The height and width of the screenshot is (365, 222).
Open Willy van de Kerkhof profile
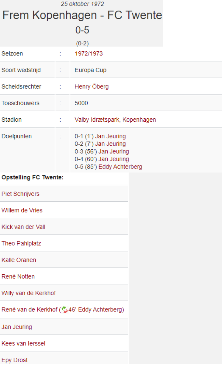29,293
